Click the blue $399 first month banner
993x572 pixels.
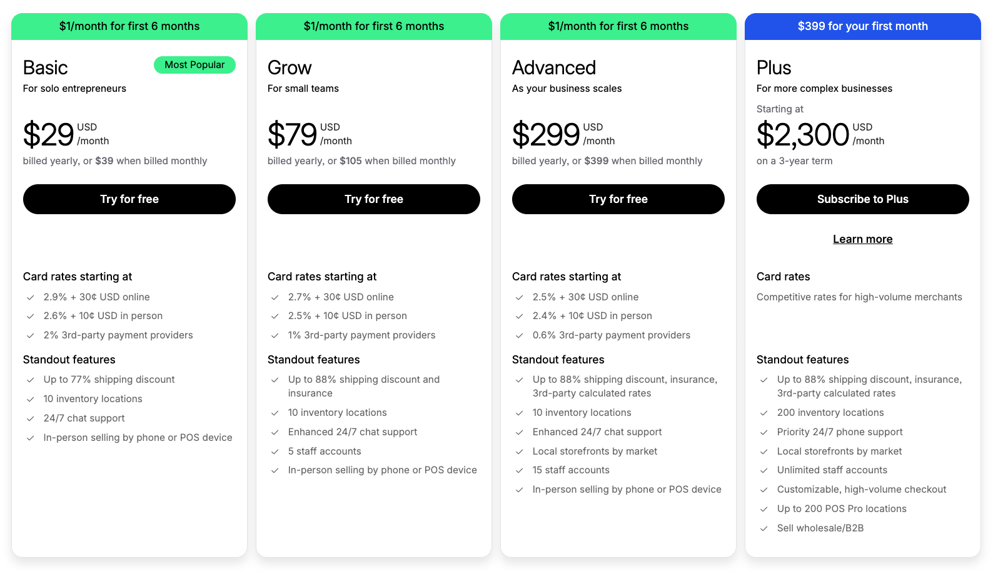862,26
